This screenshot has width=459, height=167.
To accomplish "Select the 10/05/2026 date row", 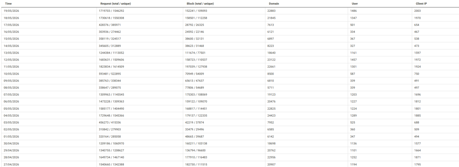I will (x=229, y=74).
